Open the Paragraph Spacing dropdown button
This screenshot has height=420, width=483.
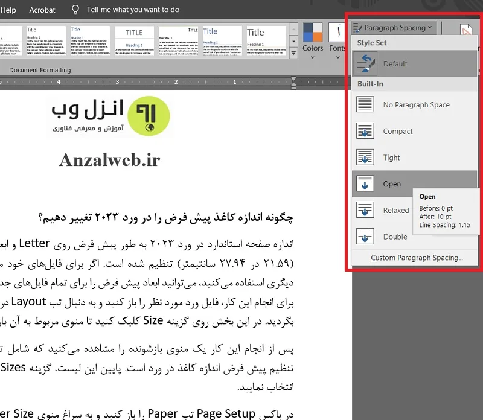coord(394,28)
